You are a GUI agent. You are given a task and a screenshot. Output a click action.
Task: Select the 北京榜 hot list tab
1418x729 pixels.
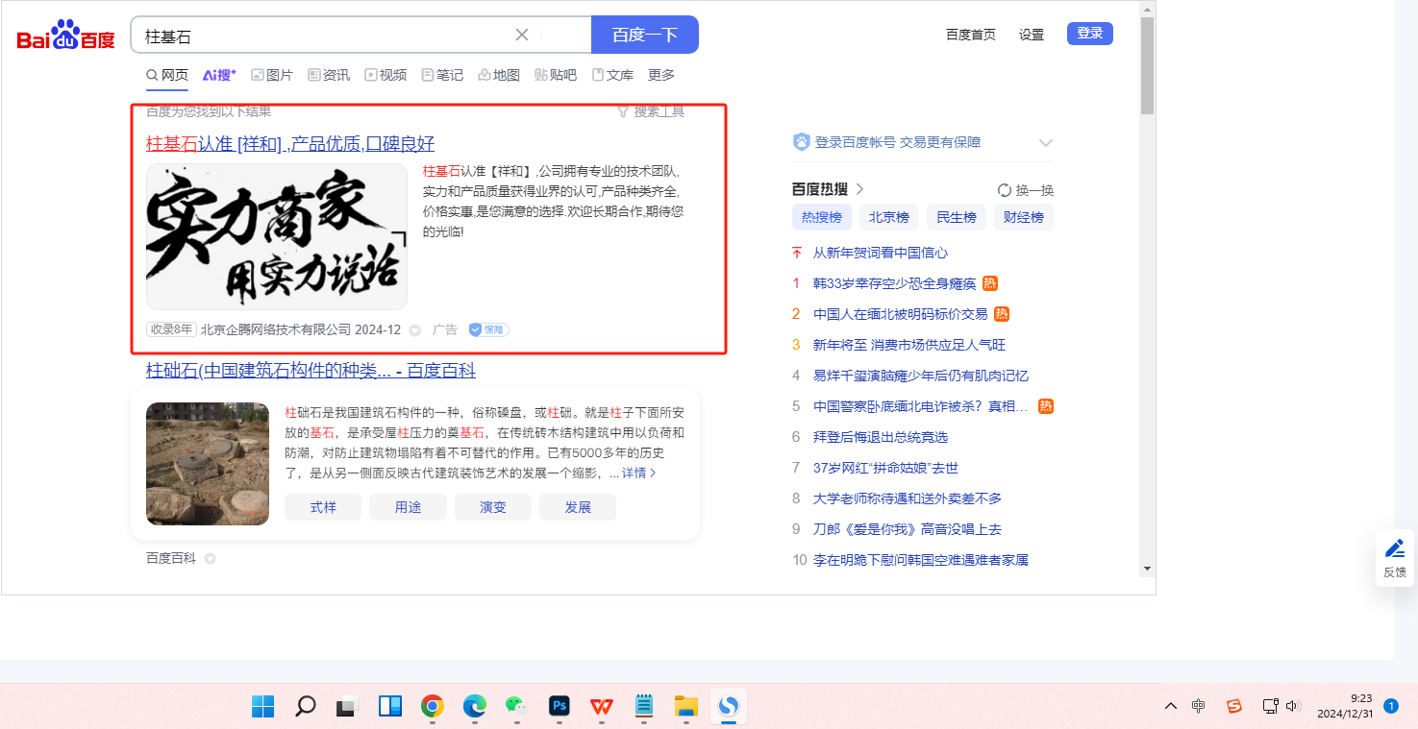click(x=889, y=217)
